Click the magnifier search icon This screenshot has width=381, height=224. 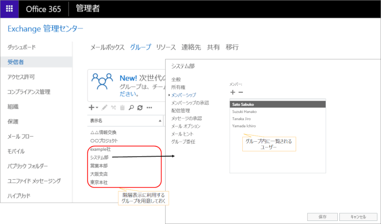[131, 108]
